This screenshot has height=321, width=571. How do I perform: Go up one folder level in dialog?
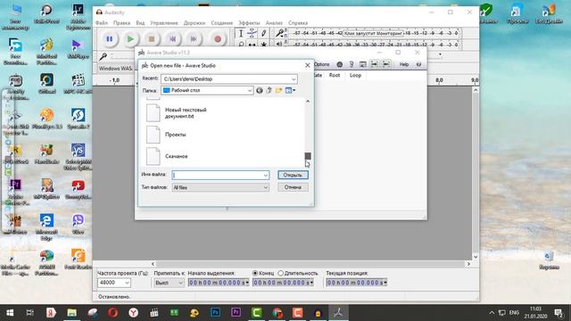[269, 90]
